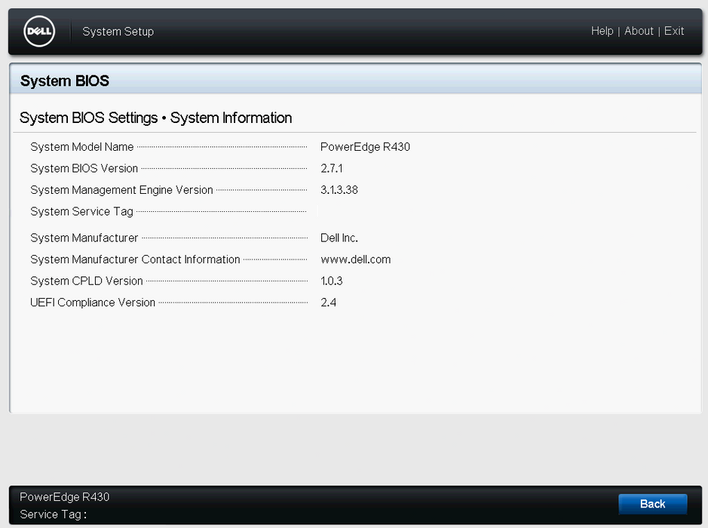Select the UEFI Compliance Version label
The width and height of the screenshot is (708, 528).
click(x=93, y=302)
